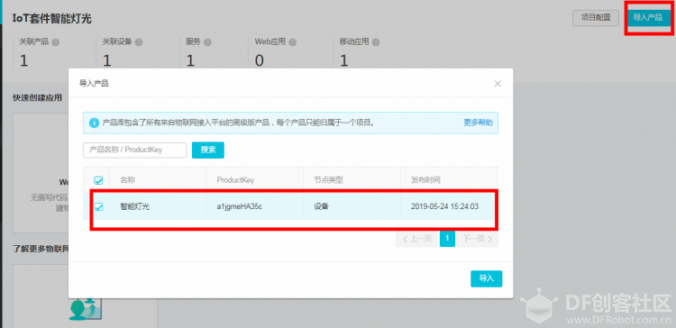Toggle the select-all checkbox in table header

click(99, 180)
